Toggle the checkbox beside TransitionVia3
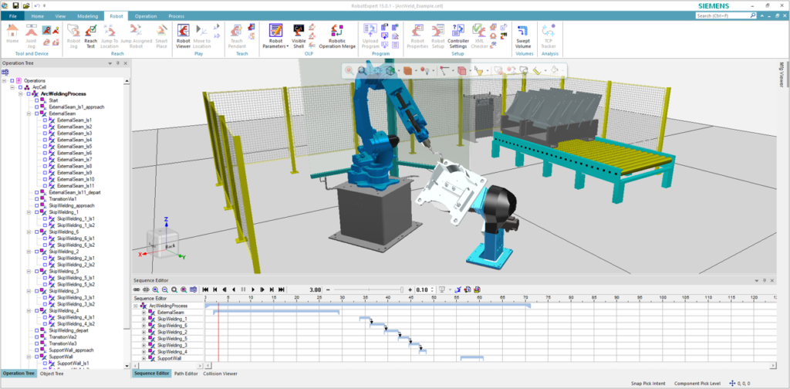 pos(37,343)
